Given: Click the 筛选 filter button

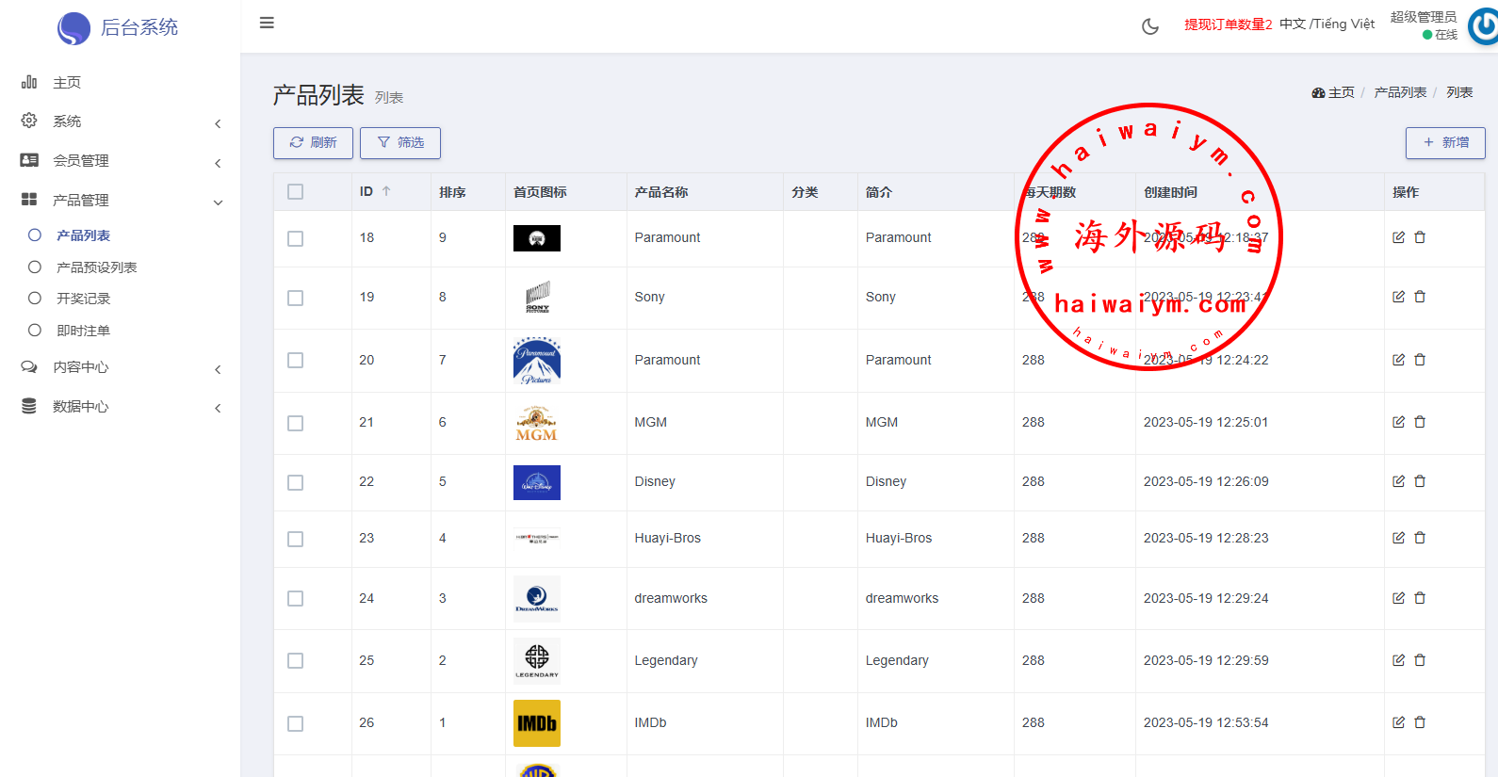Looking at the screenshot, I should point(400,143).
